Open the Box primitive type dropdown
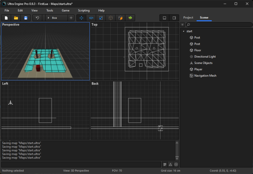The height and width of the screenshot is (174, 253). point(56,18)
